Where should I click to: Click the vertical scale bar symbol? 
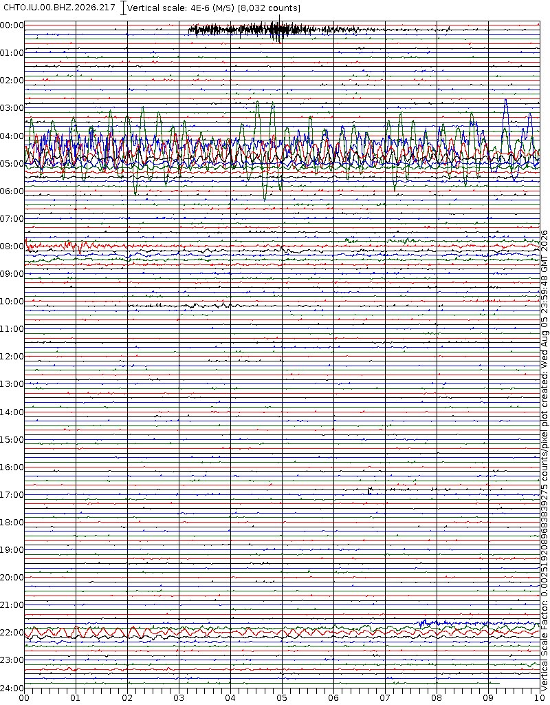tap(124, 8)
